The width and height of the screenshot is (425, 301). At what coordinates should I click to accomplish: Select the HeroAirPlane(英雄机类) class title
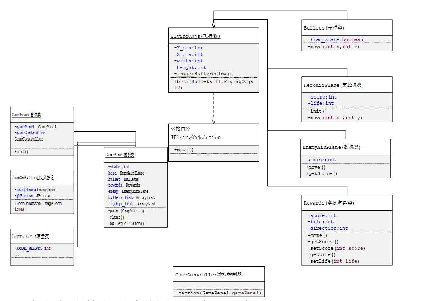click(x=334, y=85)
